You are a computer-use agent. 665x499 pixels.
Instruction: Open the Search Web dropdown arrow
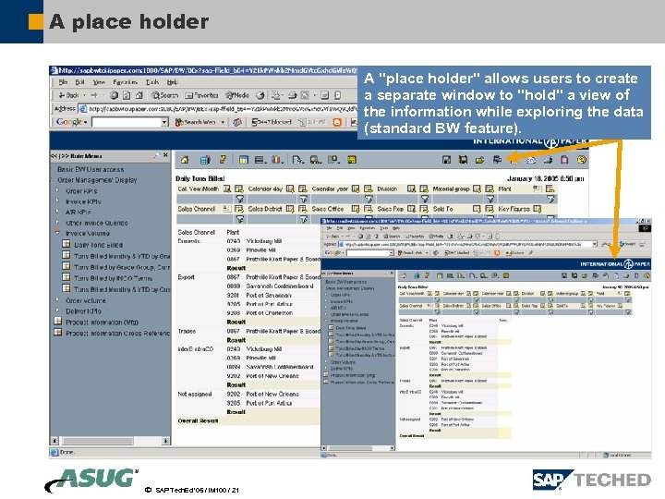223,122
